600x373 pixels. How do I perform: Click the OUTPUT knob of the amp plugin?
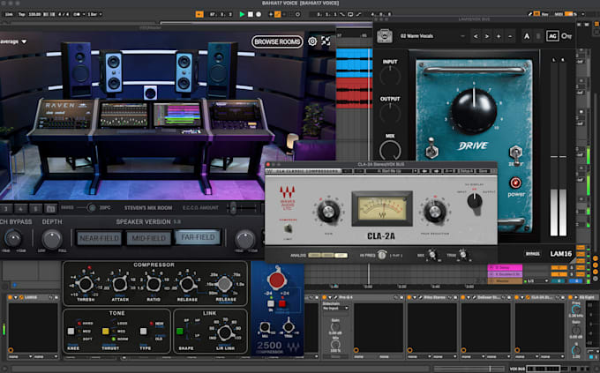(390, 113)
